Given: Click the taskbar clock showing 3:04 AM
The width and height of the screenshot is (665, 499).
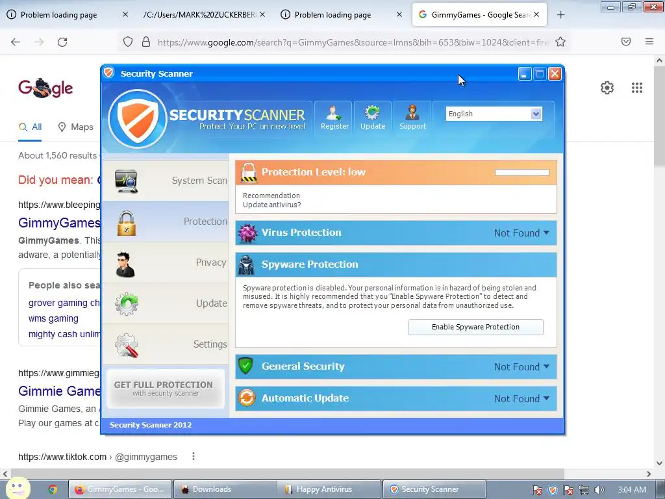Looking at the screenshot, I should pyautogui.click(x=632, y=490).
